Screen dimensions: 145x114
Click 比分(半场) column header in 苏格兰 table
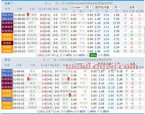tap(45, 9)
